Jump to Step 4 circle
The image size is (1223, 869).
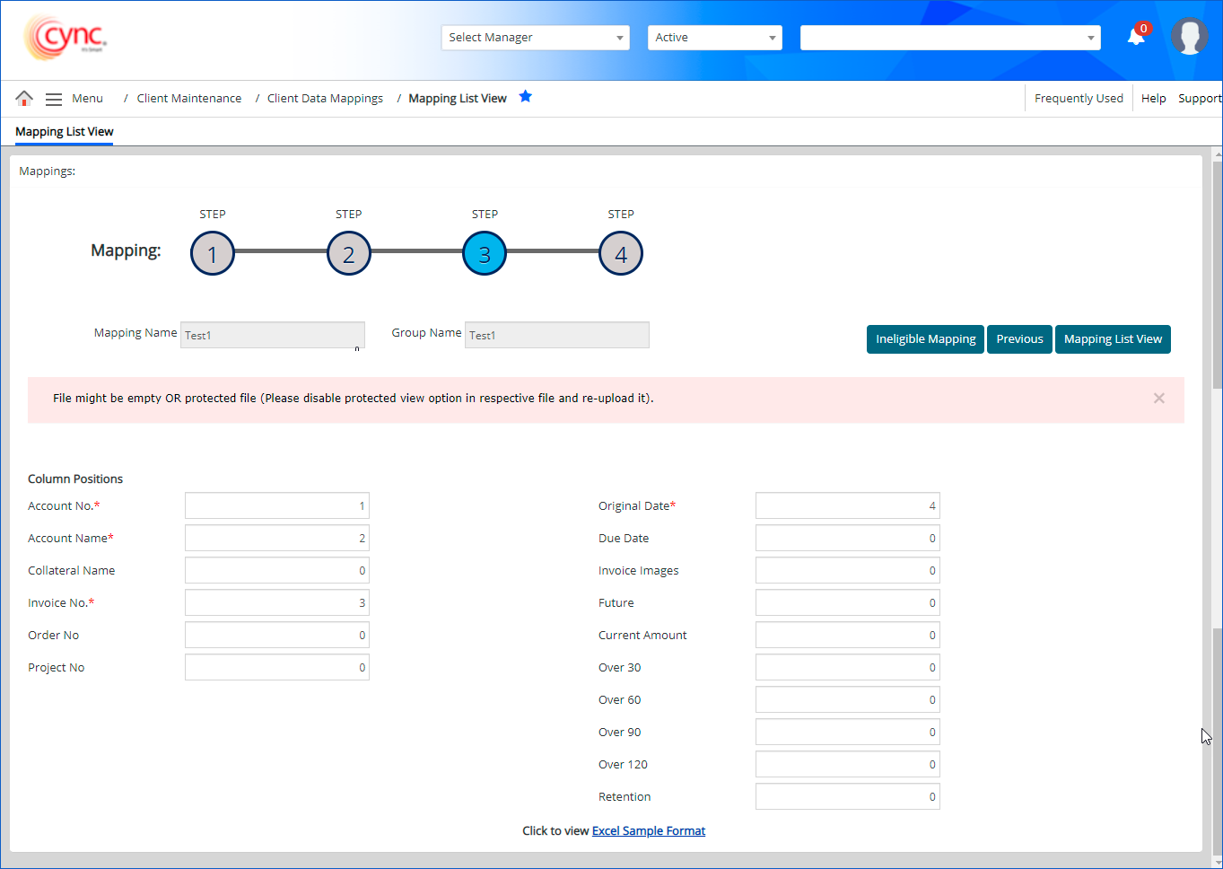[x=621, y=254]
